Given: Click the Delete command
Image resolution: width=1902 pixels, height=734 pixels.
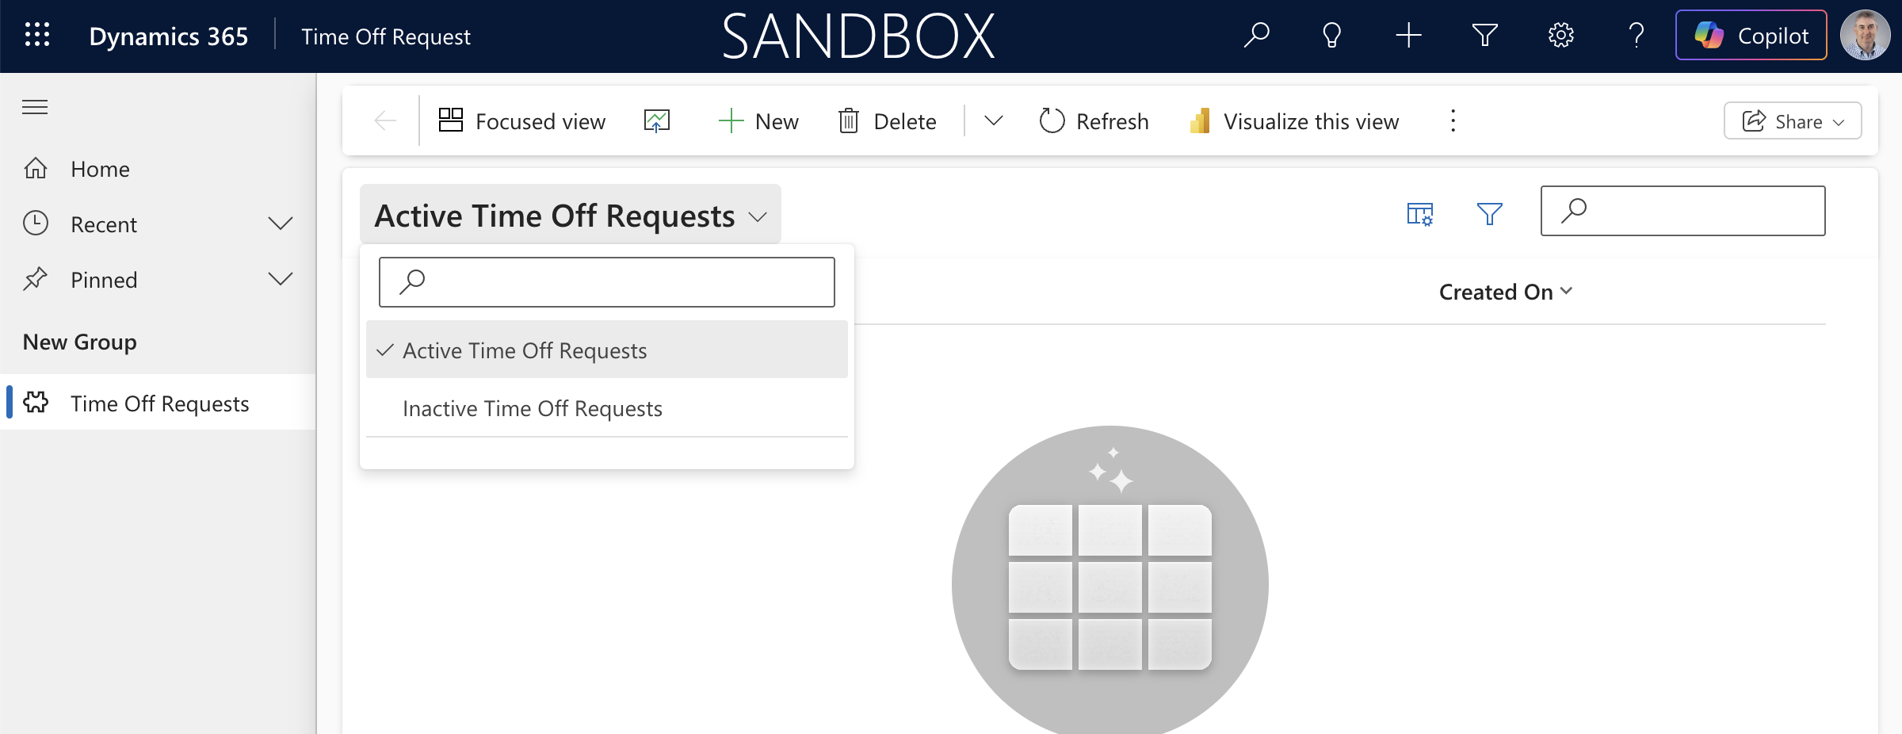Looking at the screenshot, I should (x=888, y=121).
